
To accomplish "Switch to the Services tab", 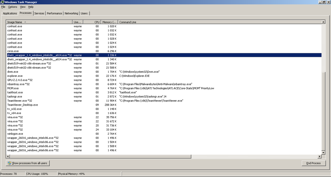I will (39, 13).
